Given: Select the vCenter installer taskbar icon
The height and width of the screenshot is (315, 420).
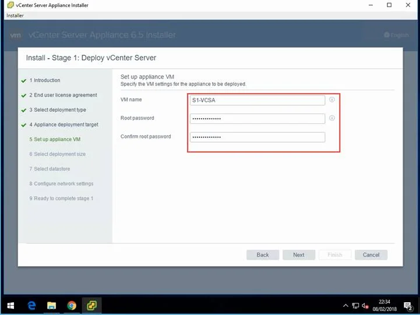Looking at the screenshot, I should click(x=91, y=305).
